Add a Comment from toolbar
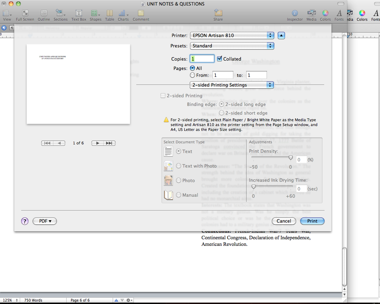The width and height of the screenshot is (380, 304). 141,16
